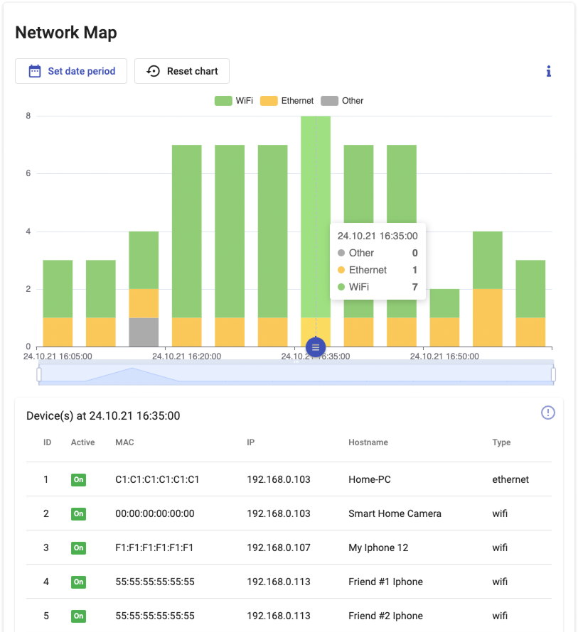Toggle the Ethernet series in chart legend
The image size is (578, 632).
287,101
